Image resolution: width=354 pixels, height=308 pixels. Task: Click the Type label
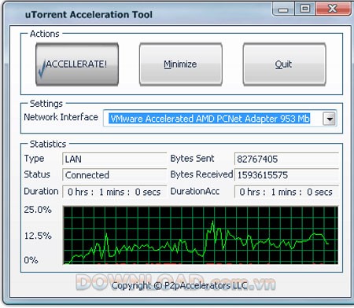(x=34, y=159)
